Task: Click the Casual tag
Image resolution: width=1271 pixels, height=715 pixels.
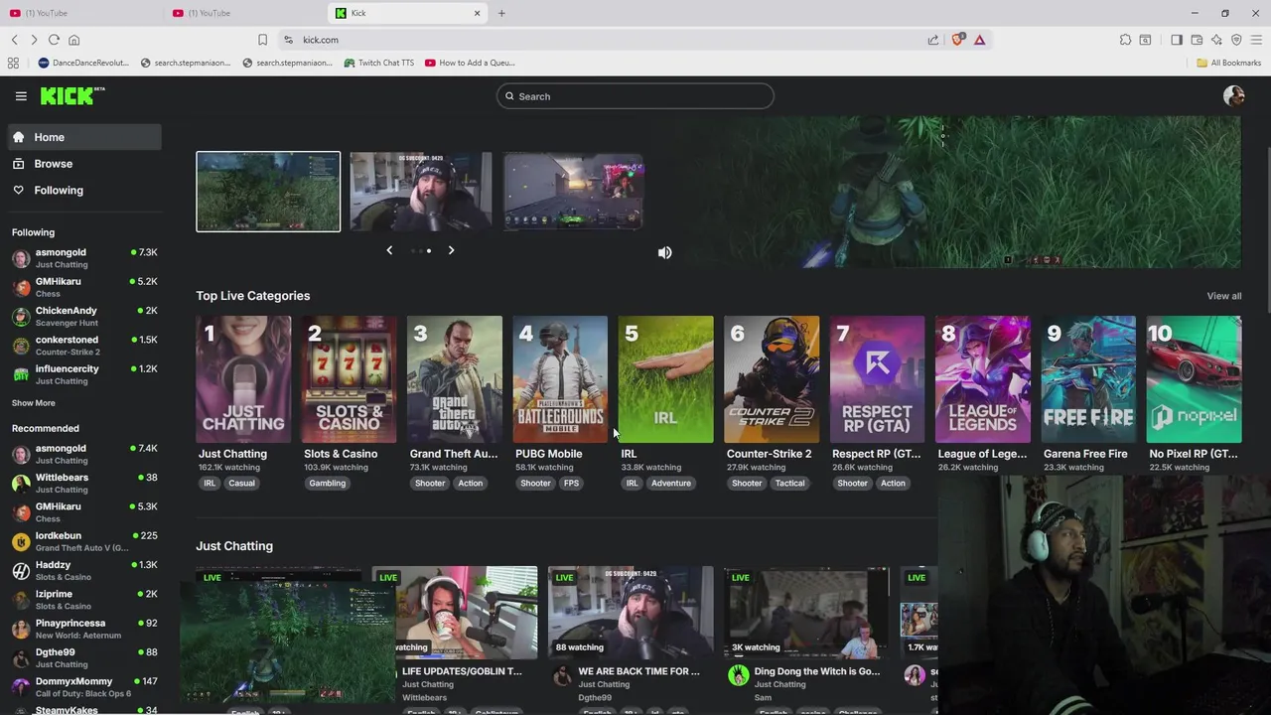Action: pos(241,484)
